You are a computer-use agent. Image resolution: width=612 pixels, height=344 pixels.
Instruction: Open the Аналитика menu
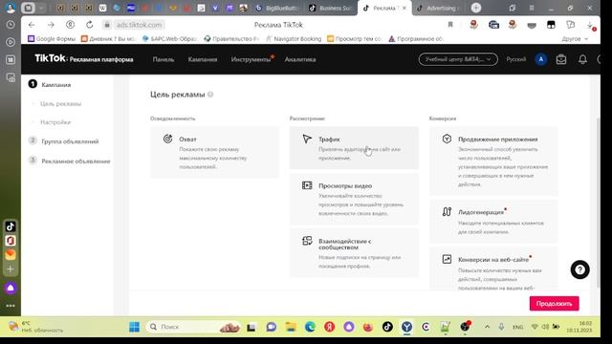click(x=300, y=59)
